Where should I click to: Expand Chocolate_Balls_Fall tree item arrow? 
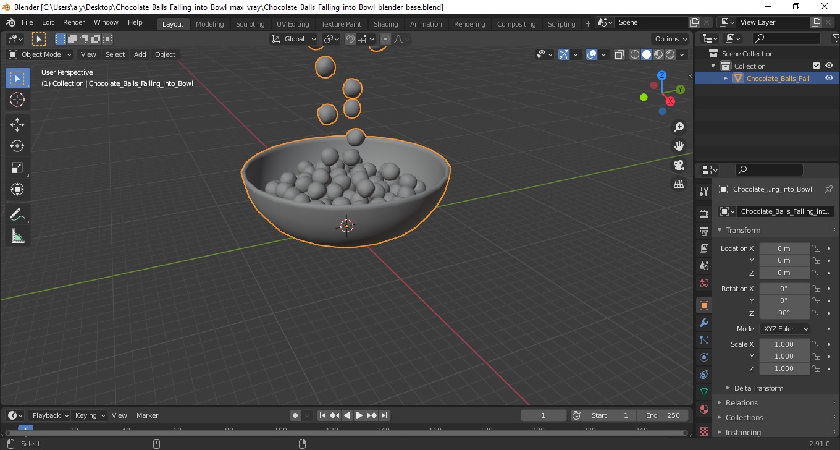[x=726, y=78]
